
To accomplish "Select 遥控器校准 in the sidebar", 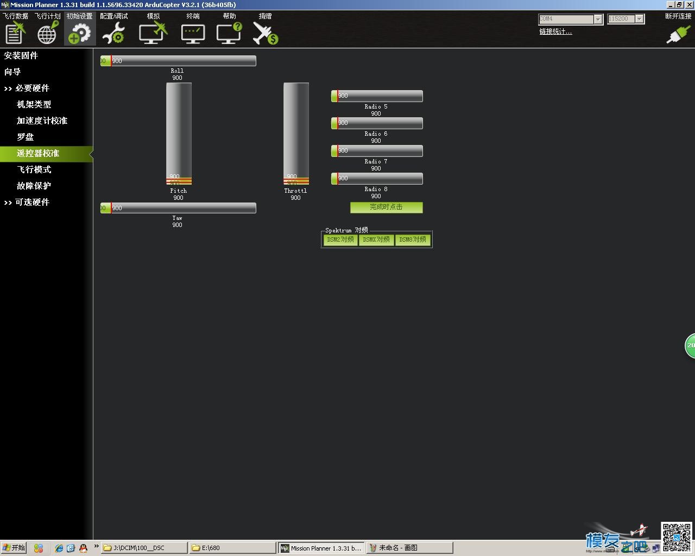I will pos(46,154).
